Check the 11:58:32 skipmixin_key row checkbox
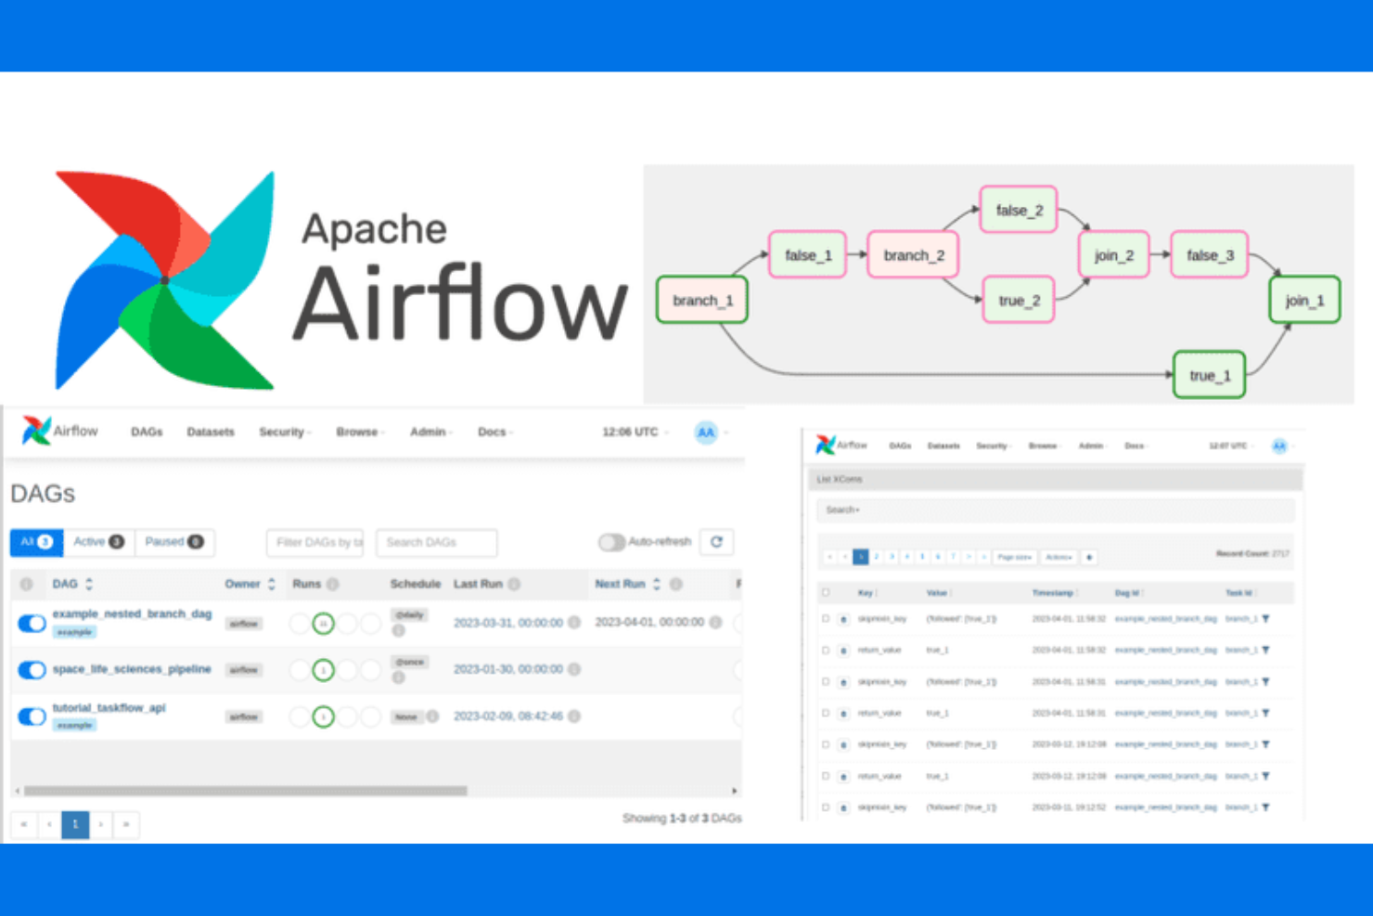Screen dimensions: 1373x916 826,619
